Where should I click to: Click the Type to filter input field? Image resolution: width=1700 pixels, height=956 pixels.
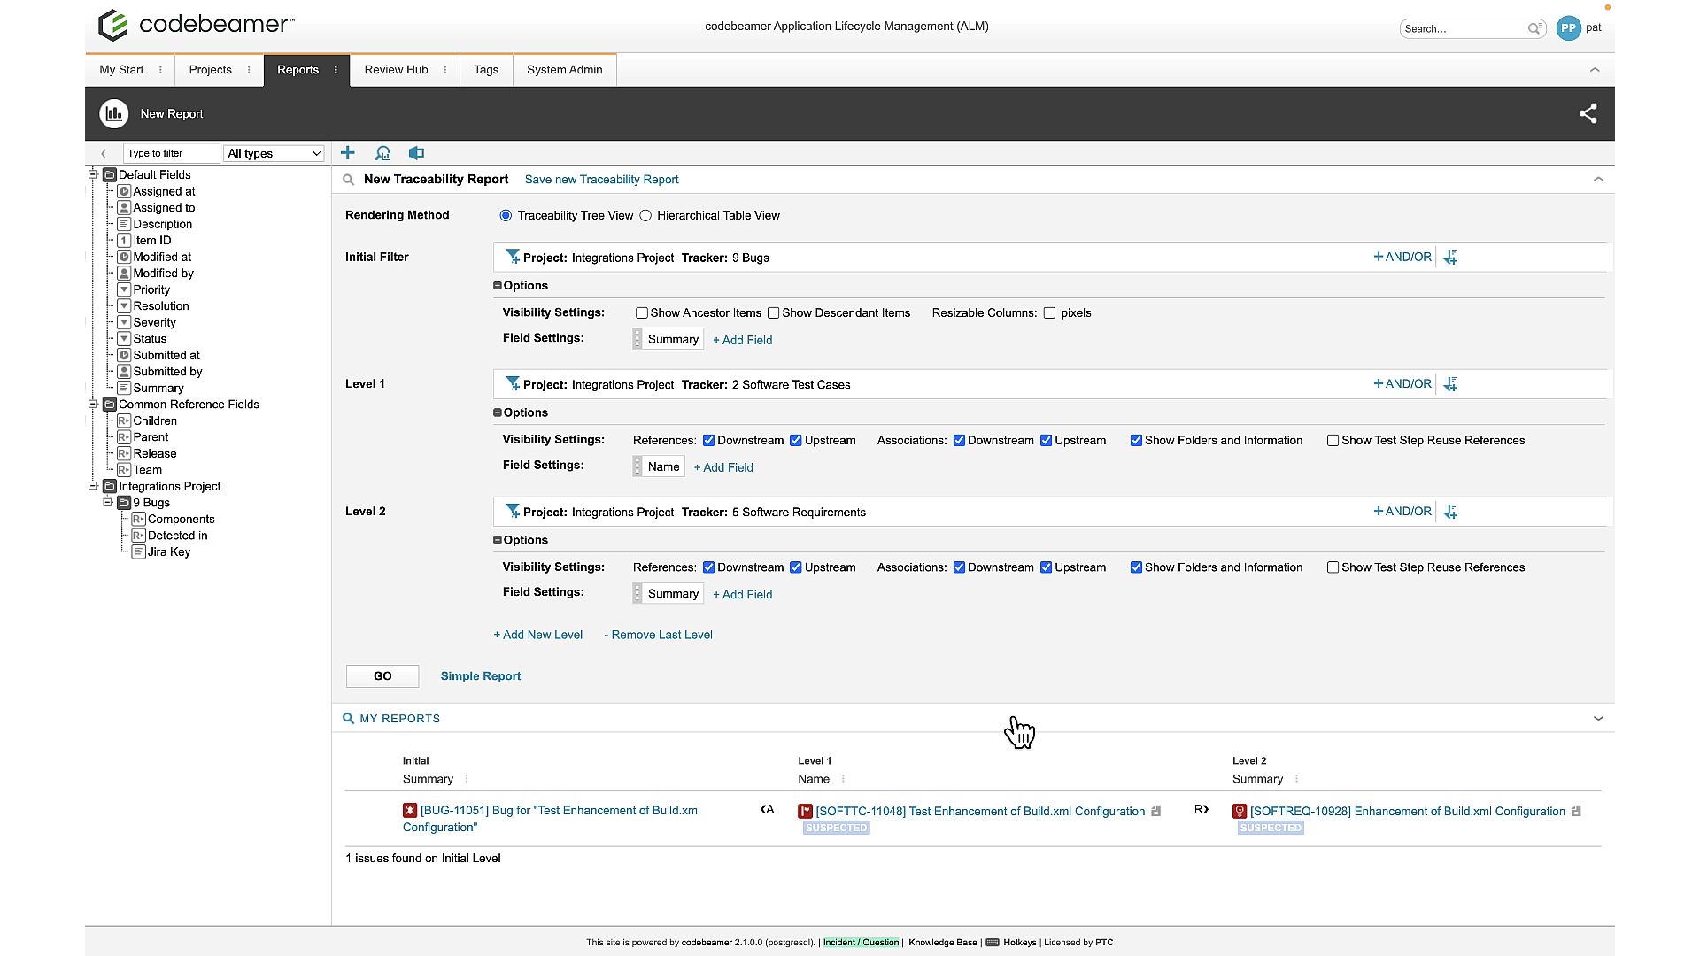171,153
